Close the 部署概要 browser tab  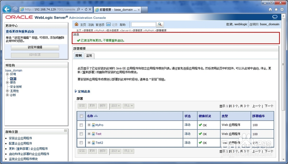tap(139, 10)
